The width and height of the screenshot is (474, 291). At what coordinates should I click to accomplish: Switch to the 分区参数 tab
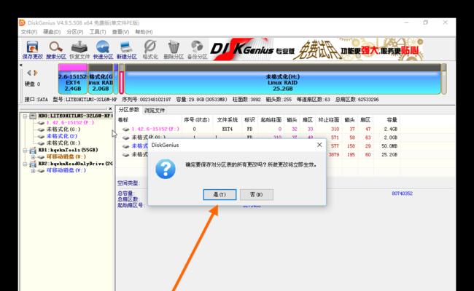[129, 110]
